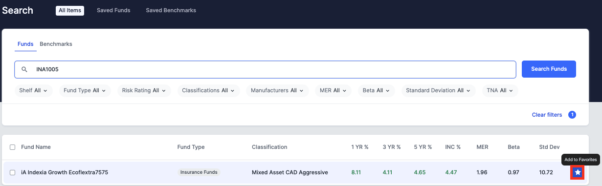Open the Standard Deviation filter
Image resolution: width=602 pixels, height=186 pixels.
[x=438, y=90]
